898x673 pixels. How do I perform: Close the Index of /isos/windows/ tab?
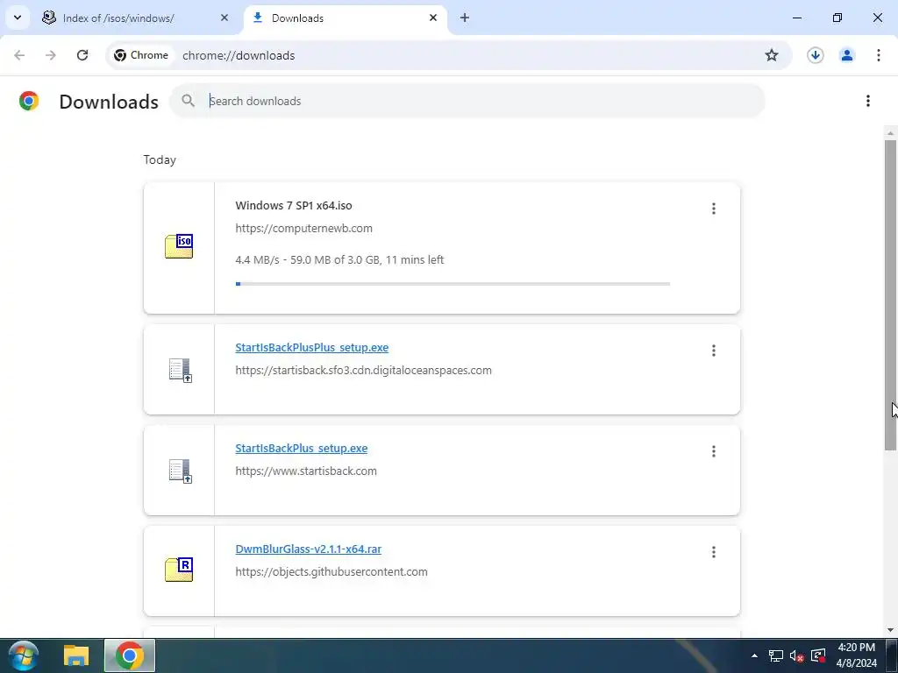(224, 18)
